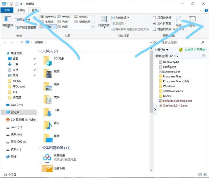209x178 pixels.
Task: Open config.sys in the U盘 panel
Action: coord(168,67)
